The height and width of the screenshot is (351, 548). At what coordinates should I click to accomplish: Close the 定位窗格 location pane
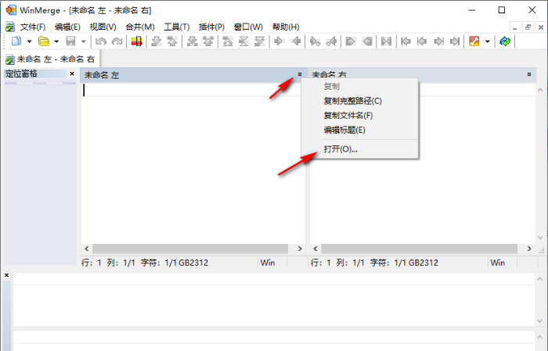pos(72,73)
